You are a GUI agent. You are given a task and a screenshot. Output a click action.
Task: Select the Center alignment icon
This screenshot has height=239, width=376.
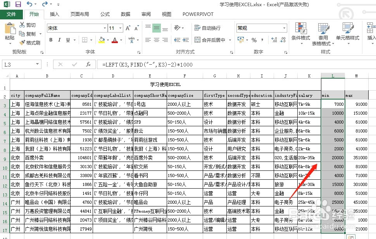[157, 40]
